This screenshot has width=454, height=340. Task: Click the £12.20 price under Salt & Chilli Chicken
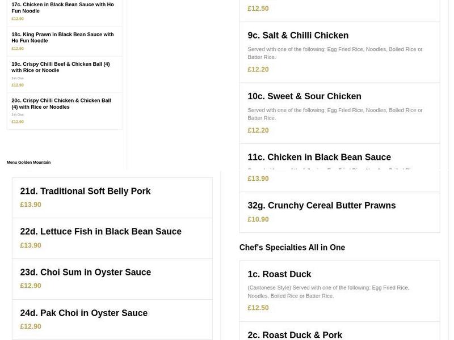(257, 69)
